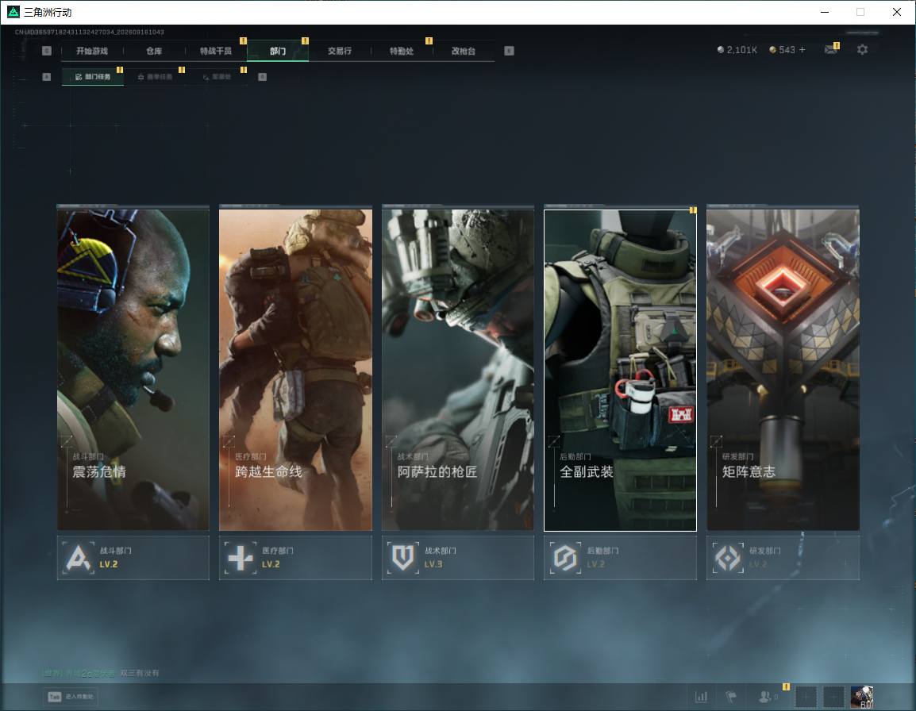
Task: Open the 矩阵意志 research department card
Action: tap(783, 369)
